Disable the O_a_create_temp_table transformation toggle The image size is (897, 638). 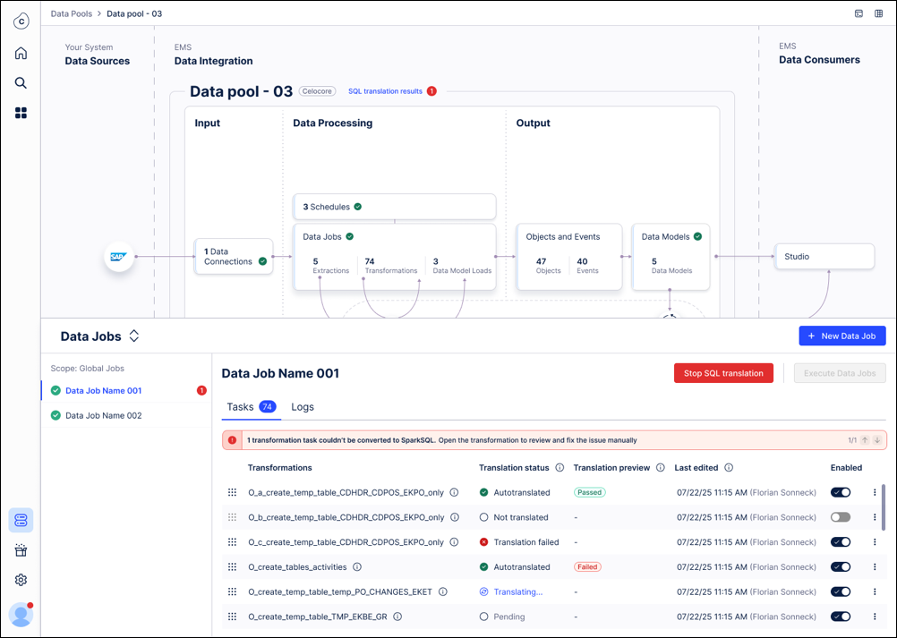(x=840, y=492)
